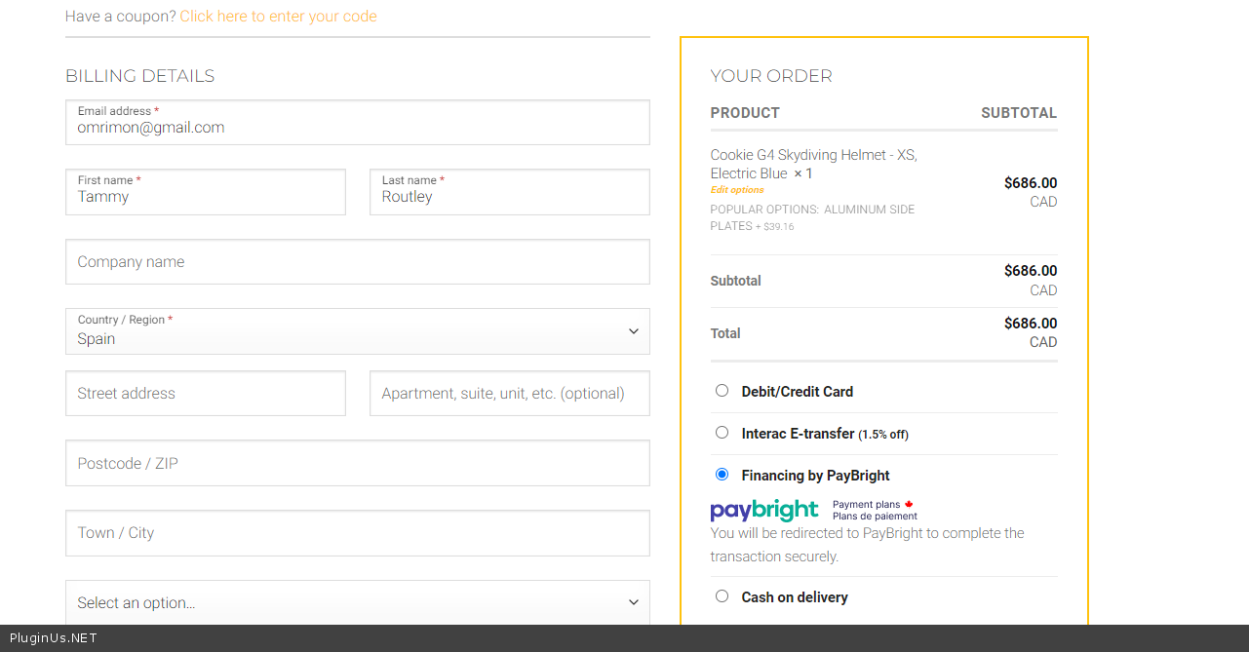This screenshot has width=1249, height=652.
Task: Open Edit options for the helmet
Action: 737,190
